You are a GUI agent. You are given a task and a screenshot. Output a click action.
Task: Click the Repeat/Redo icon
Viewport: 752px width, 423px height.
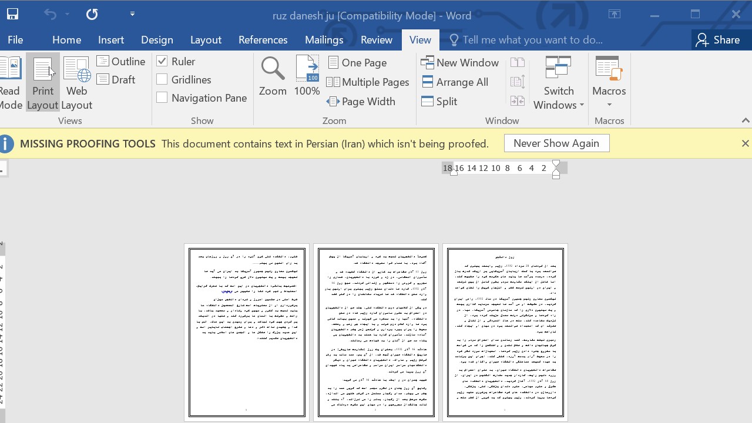[92, 14]
